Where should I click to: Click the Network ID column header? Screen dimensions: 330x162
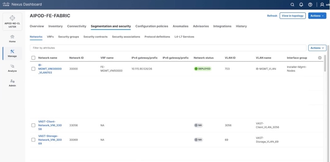pos(77,58)
